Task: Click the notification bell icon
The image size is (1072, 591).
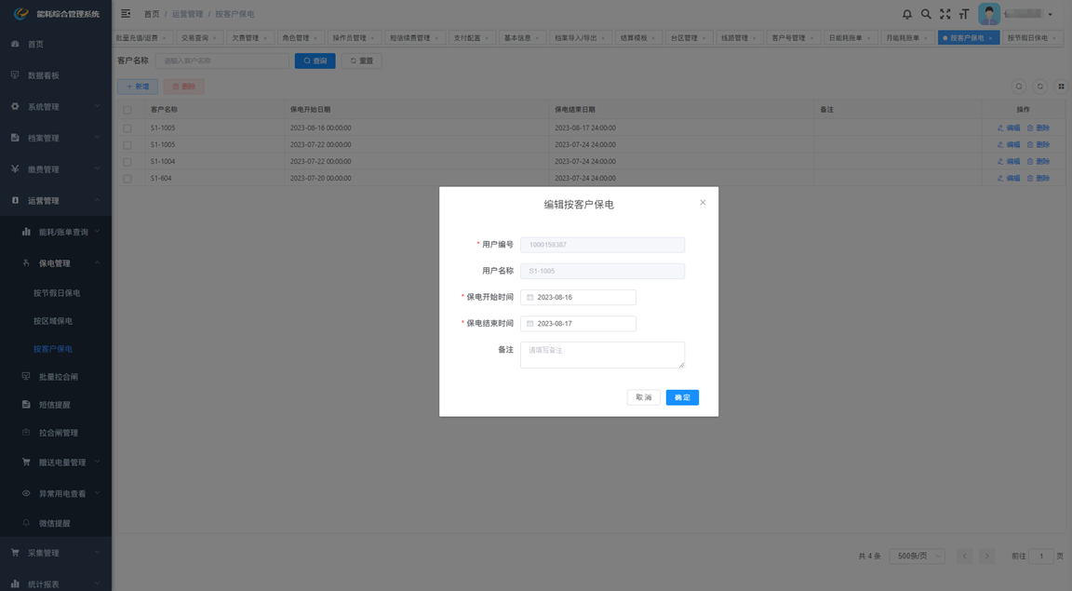Action: (x=907, y=14)
